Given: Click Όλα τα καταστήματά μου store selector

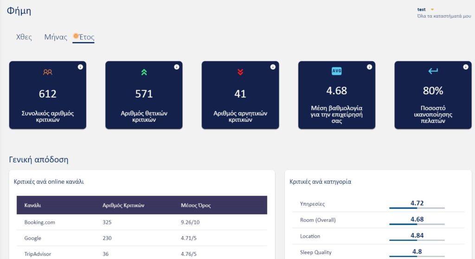Looking at the screenshot, I should pos(444,16).
